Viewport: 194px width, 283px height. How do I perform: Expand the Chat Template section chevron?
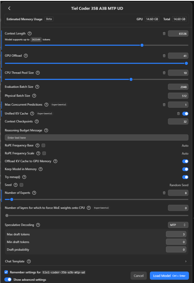(186, 261)
